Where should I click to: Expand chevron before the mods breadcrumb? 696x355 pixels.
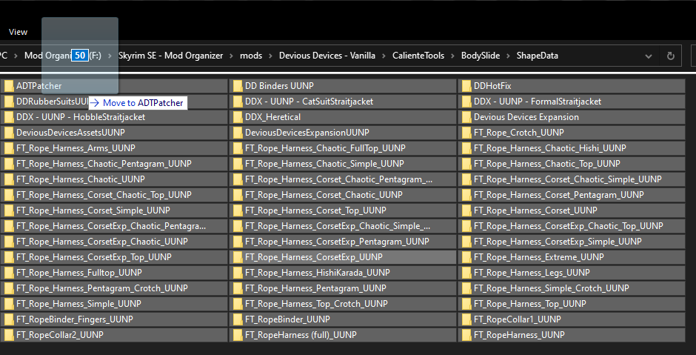232,56
